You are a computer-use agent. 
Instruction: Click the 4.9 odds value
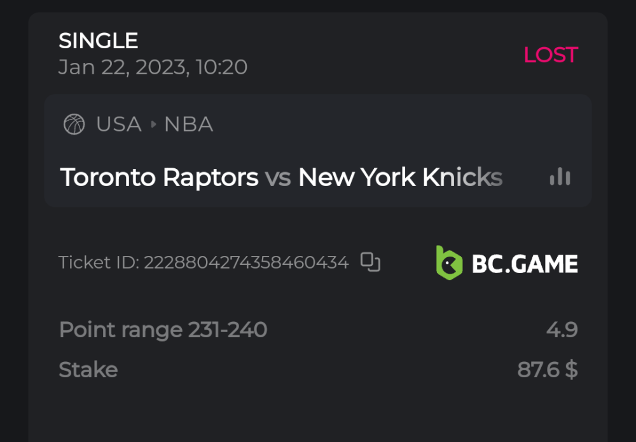pos(562,330)
